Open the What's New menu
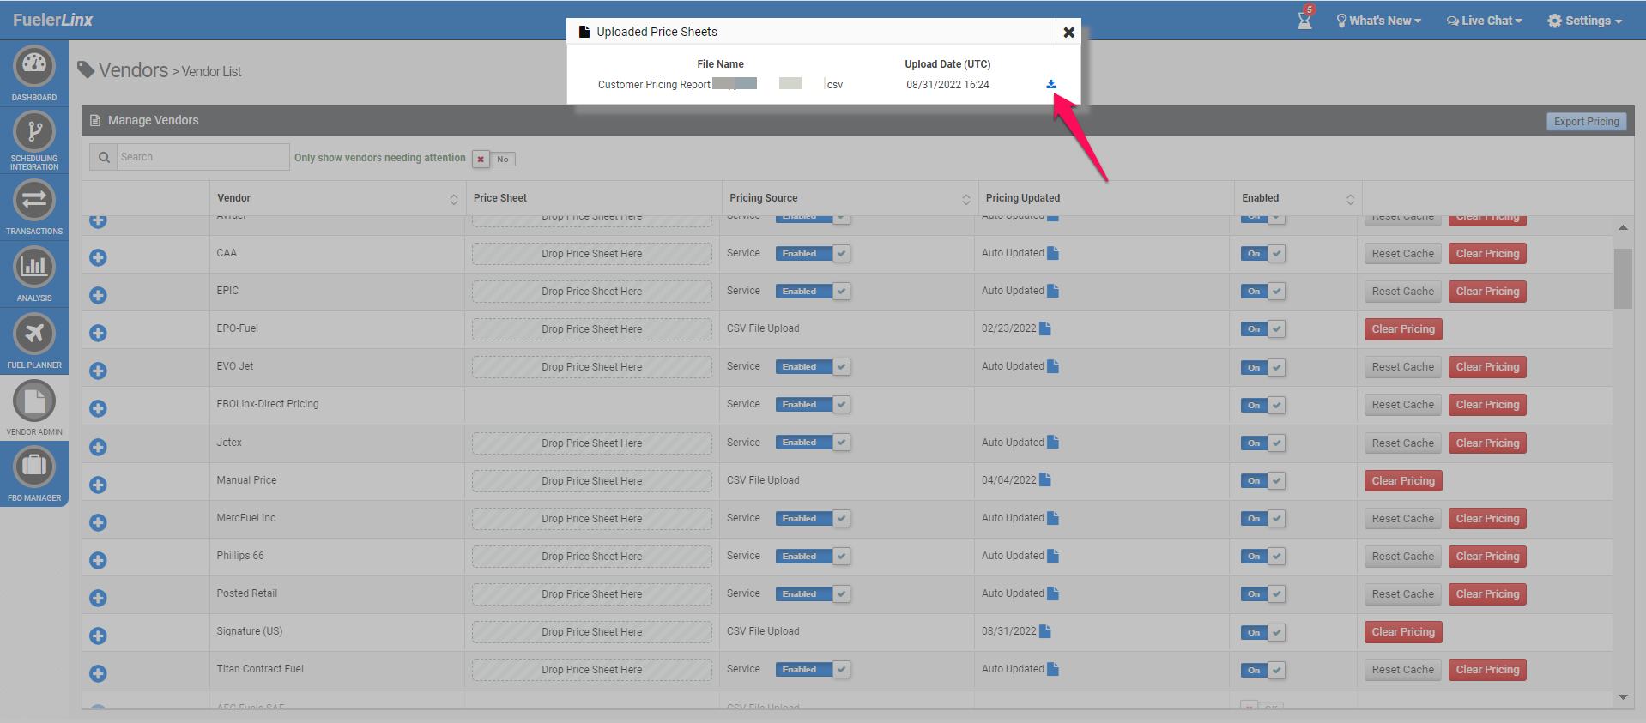Screen dimensions: 1646x723 [x=1379, y=21]
